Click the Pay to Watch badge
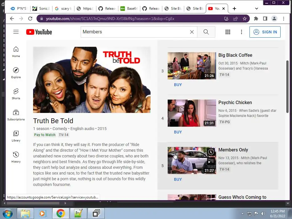The height and width of the screenshot is (219, 292). (45, 135)
